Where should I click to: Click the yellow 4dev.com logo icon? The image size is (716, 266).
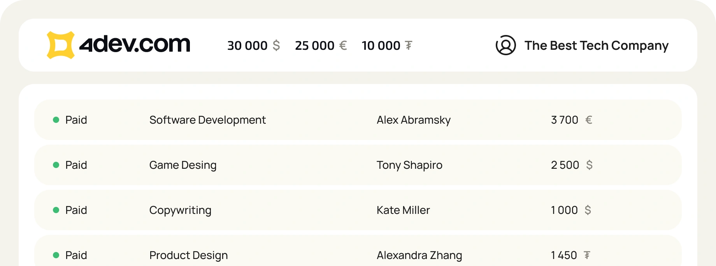click(60, 45)
